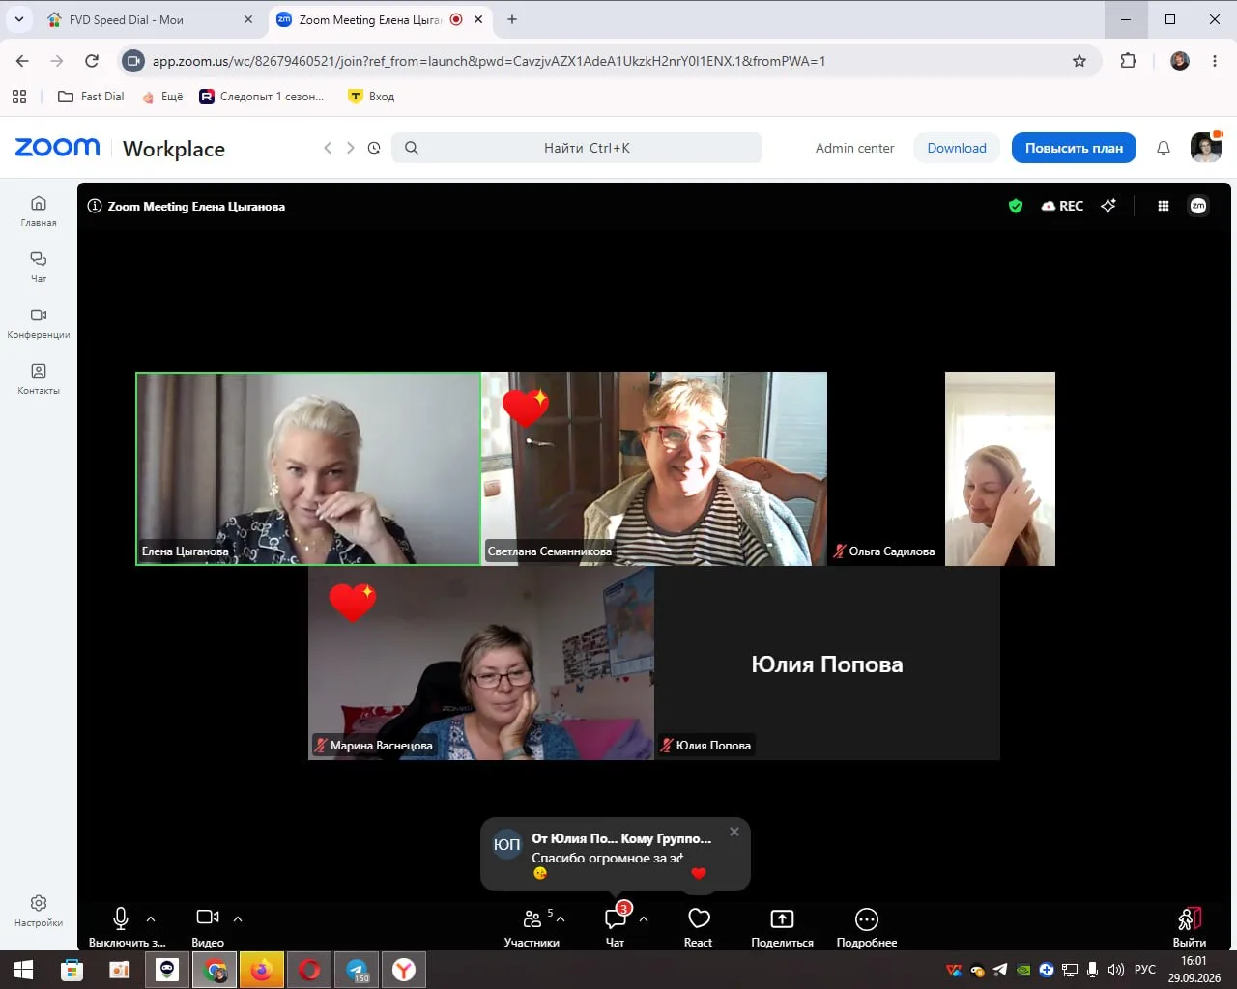The image size is (1237, 989).
Task: Change the view layout with the grid icon
Action: [1164, 206]
